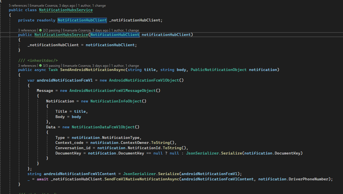Open the "5 references" CodeLens link
Screen dimensions: 343x194
pos(18,6)
